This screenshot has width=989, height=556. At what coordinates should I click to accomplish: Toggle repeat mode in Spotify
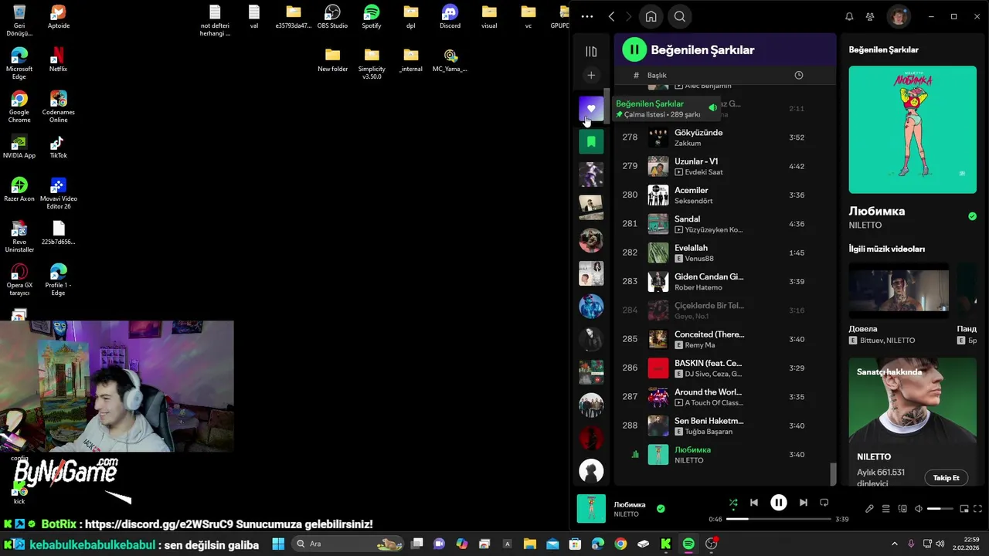tap(824, 503)
